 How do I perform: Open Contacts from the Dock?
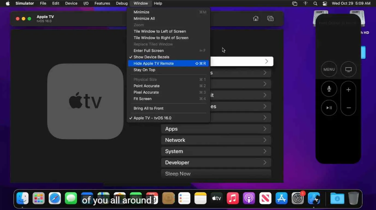click(x=168, y=198)
